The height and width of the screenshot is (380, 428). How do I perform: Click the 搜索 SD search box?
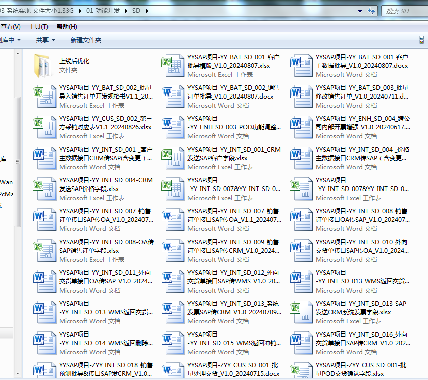coord(403,11)
